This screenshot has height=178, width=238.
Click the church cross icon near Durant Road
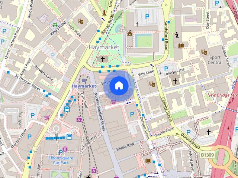pos(209,132)
